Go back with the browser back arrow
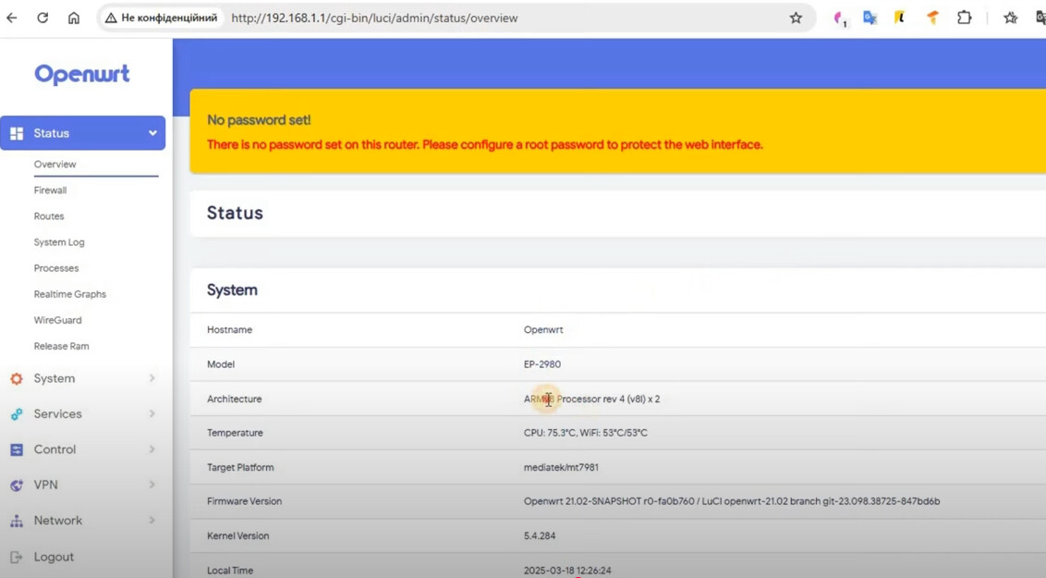The height and width of the screenshot is (578, 1046). click(12, 18)
